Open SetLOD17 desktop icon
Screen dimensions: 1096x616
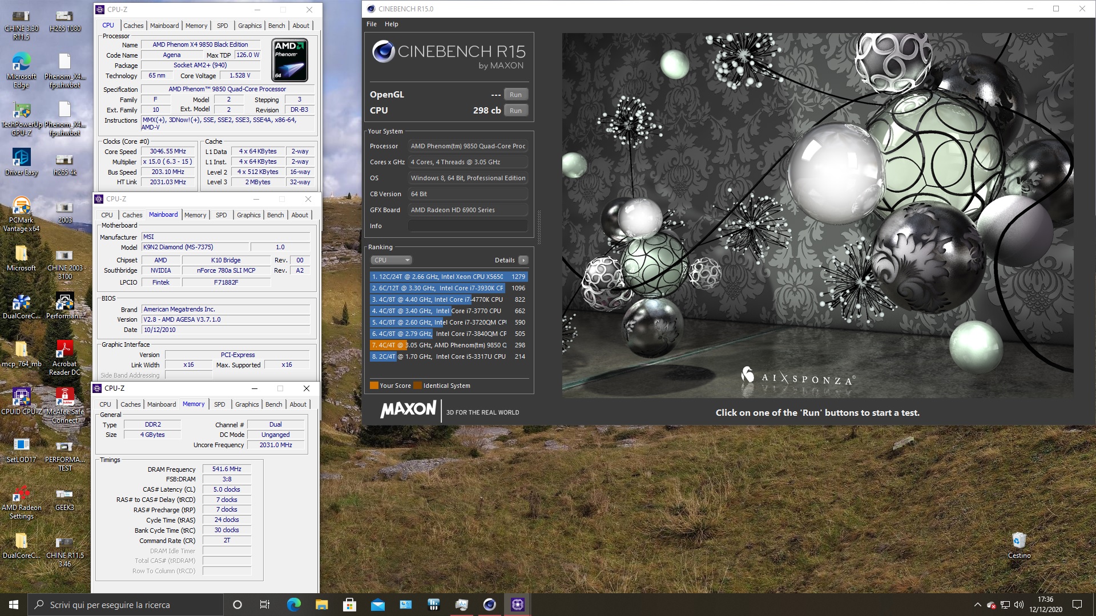[x=21, y=450]
